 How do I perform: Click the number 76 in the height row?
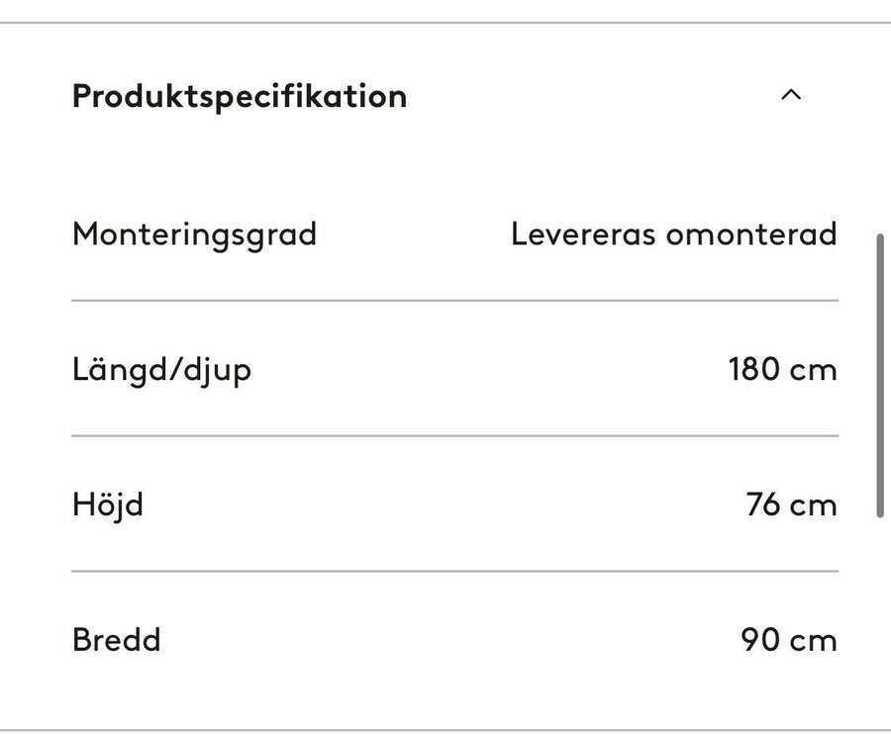tap(762, 505)
